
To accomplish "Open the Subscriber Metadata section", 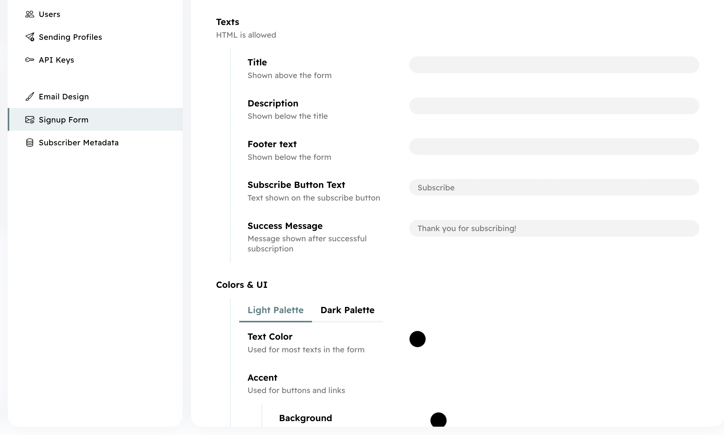I will click(79, 143).
